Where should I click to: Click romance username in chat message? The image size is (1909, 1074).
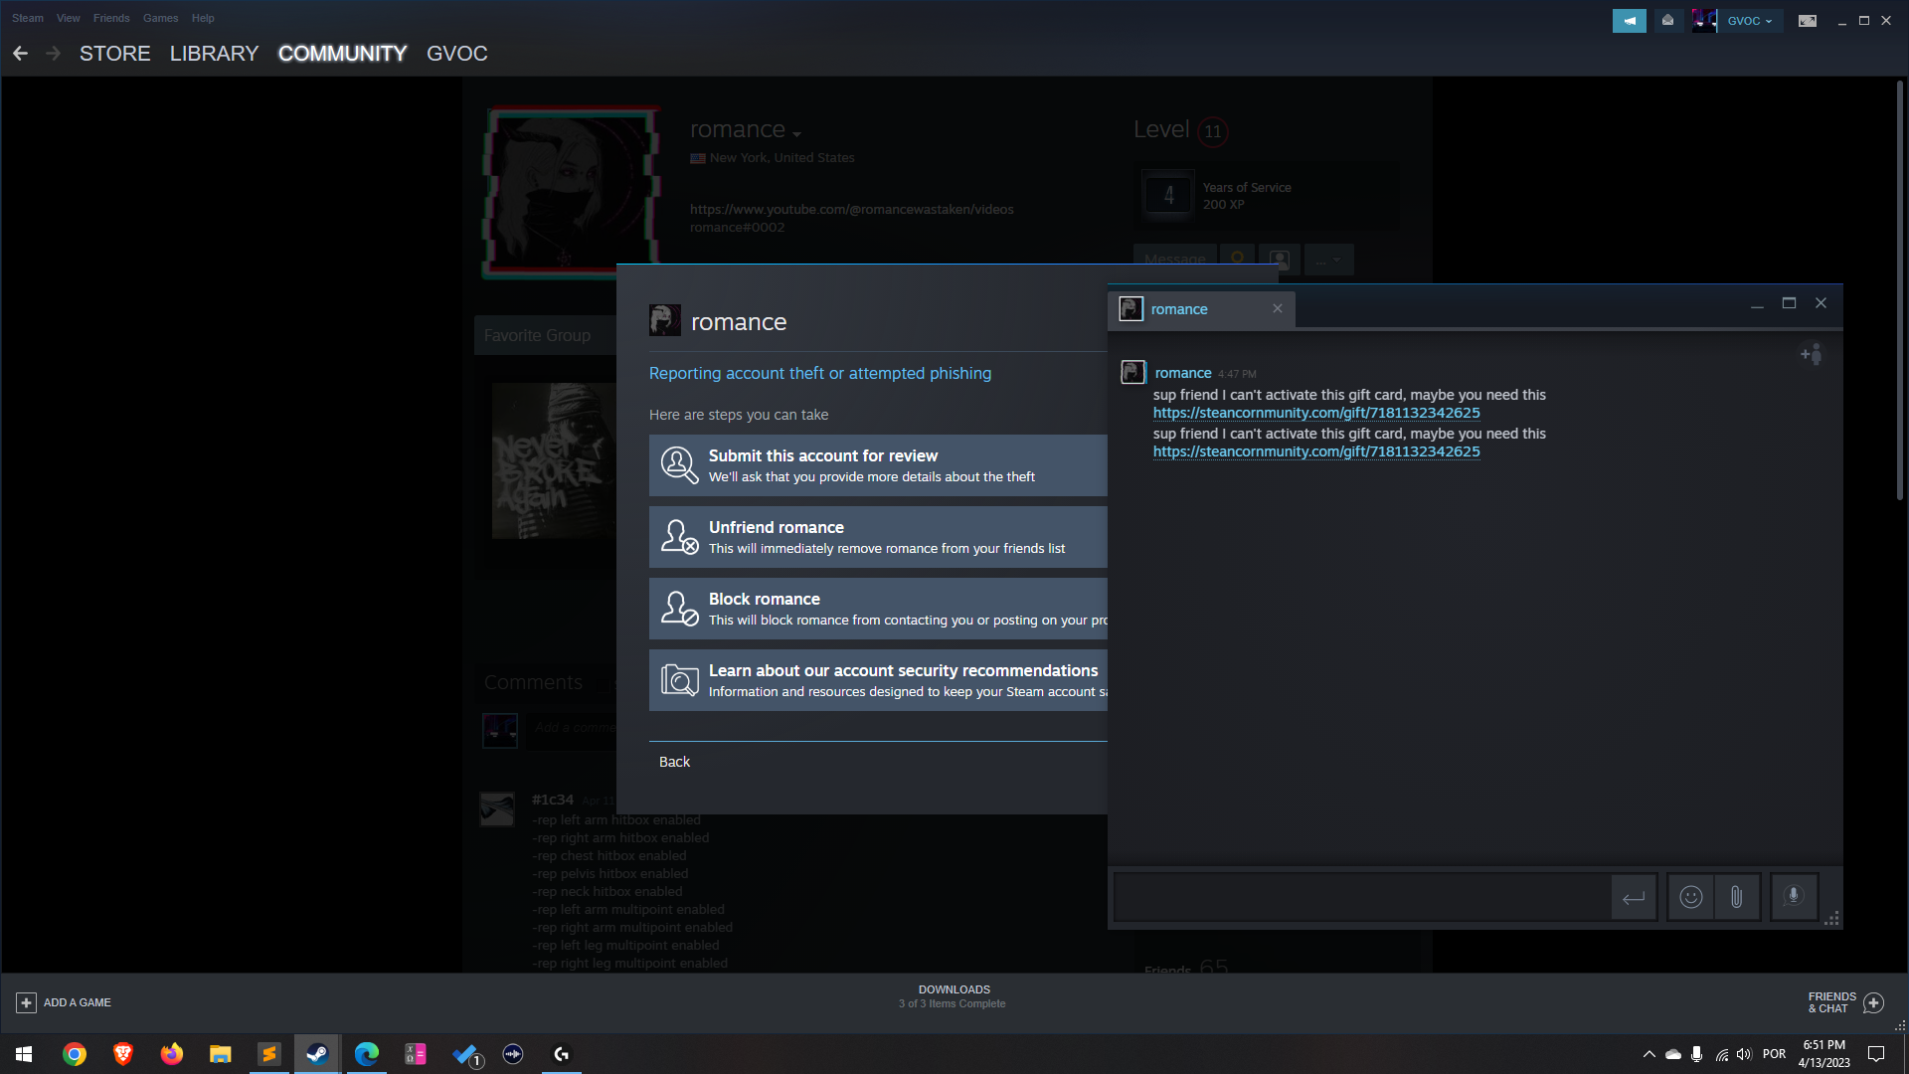click(1183, 373)
